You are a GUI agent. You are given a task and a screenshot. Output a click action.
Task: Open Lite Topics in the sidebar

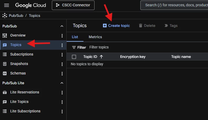click(19, 102)
